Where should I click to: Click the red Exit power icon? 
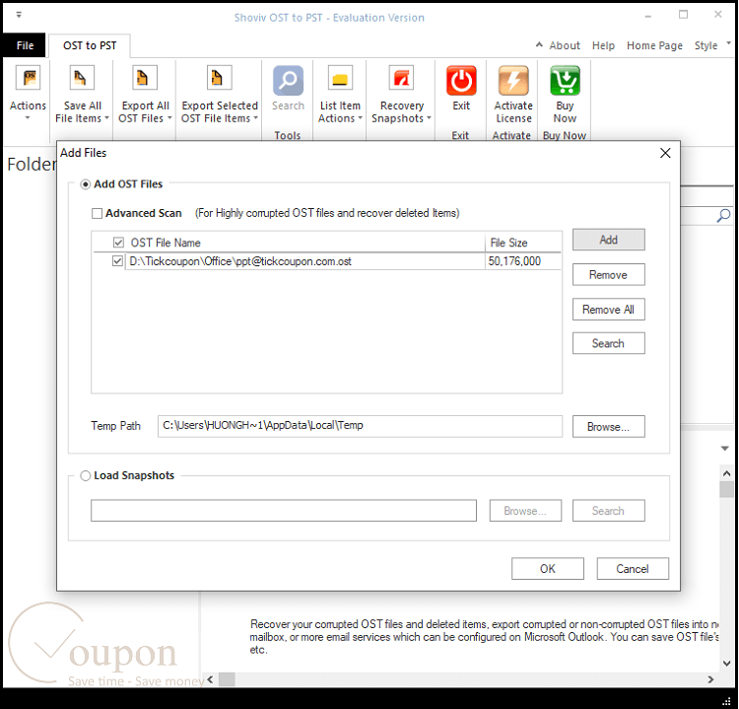[461, 81]
